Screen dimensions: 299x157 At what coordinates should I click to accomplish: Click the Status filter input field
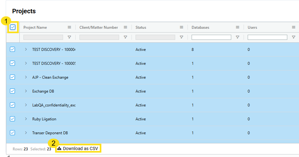[155, 37]
